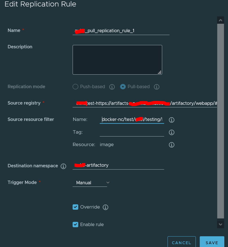Screen dimensions: 228x247
Task: Click the 'Trigger Mode' label
Action: pyautogui.click(x=22, y=182)
